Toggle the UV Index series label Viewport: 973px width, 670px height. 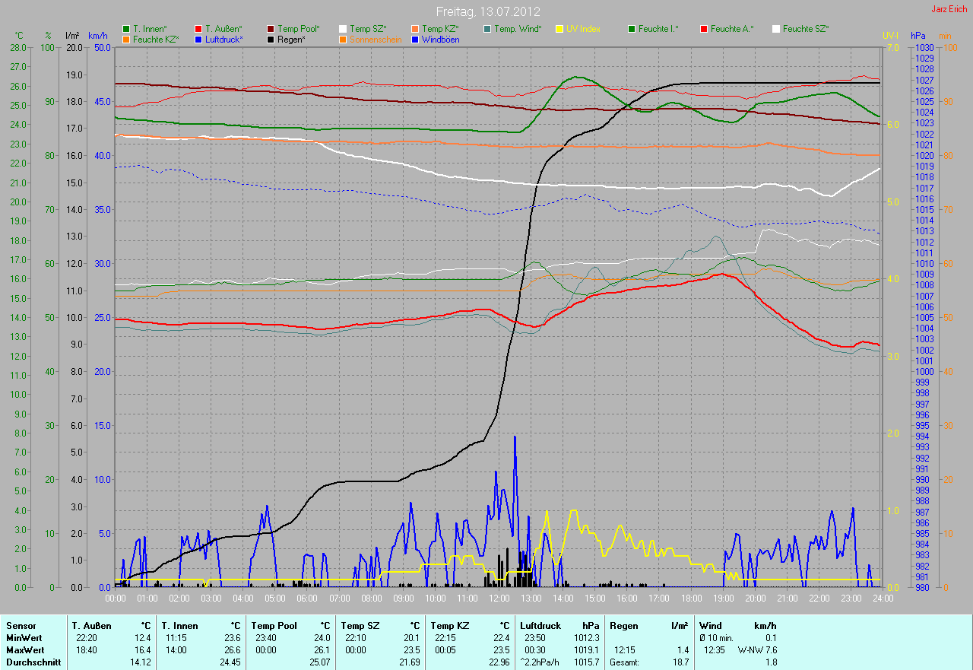click(583, 29)
